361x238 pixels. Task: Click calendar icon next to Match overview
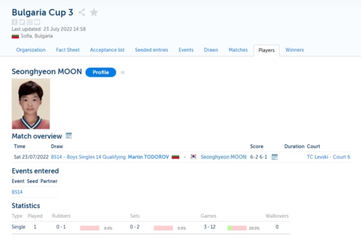(x=69, y=135)
